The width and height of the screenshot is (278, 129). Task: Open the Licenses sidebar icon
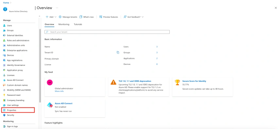point(5,75)
